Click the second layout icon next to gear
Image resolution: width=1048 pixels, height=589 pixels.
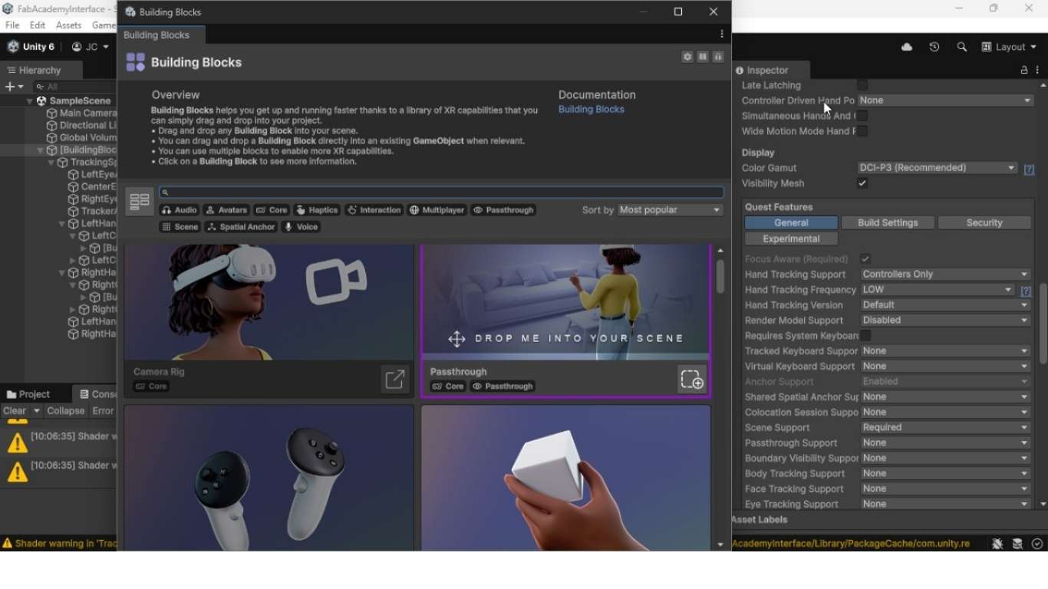point(703,58)
